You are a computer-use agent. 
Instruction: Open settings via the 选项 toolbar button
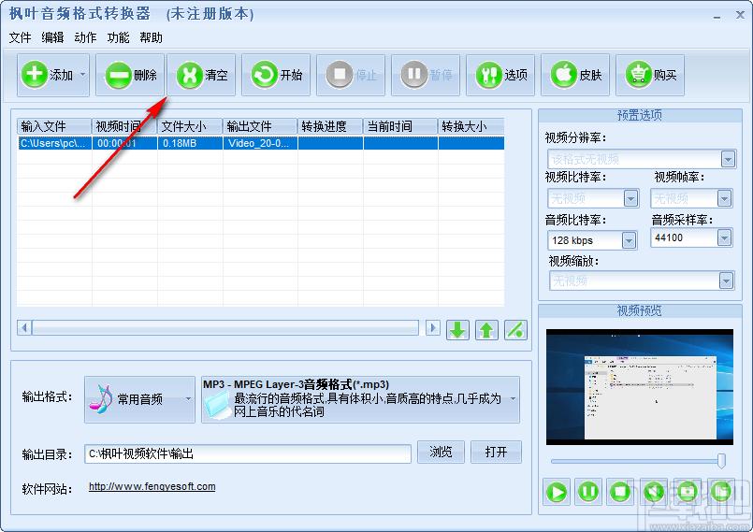pyautogui.click(x=500, y=75)
